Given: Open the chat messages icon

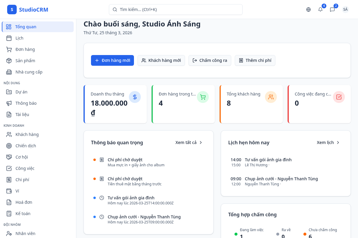Looking at the screenshot, I should pos(332,10).
